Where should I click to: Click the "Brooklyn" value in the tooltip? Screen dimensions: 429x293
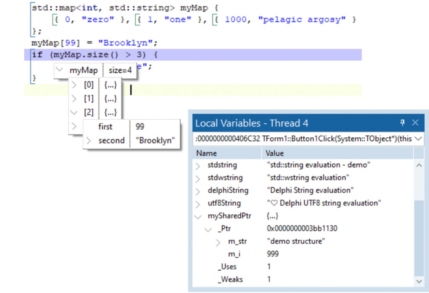155,141
